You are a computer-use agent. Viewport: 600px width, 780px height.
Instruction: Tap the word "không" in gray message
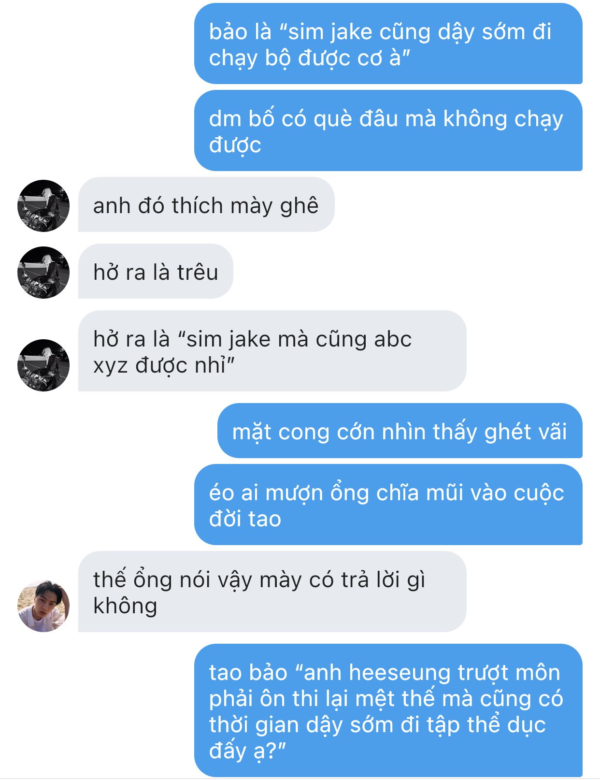(125, 606)
